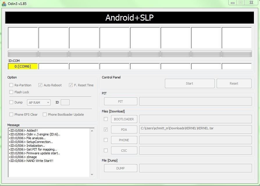Check Phone Bootloader Update option
The image size is (260, 186).
(44, 115)
